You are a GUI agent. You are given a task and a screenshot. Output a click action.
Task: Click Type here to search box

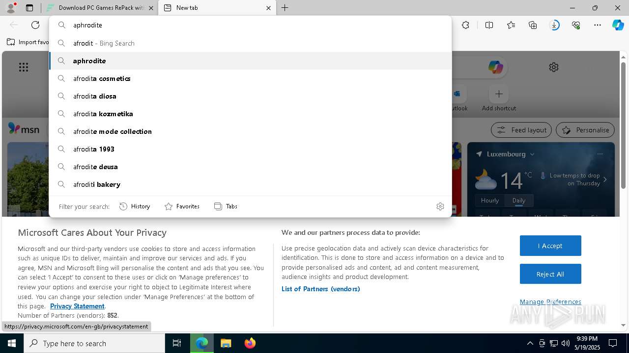tap(94, 343)
